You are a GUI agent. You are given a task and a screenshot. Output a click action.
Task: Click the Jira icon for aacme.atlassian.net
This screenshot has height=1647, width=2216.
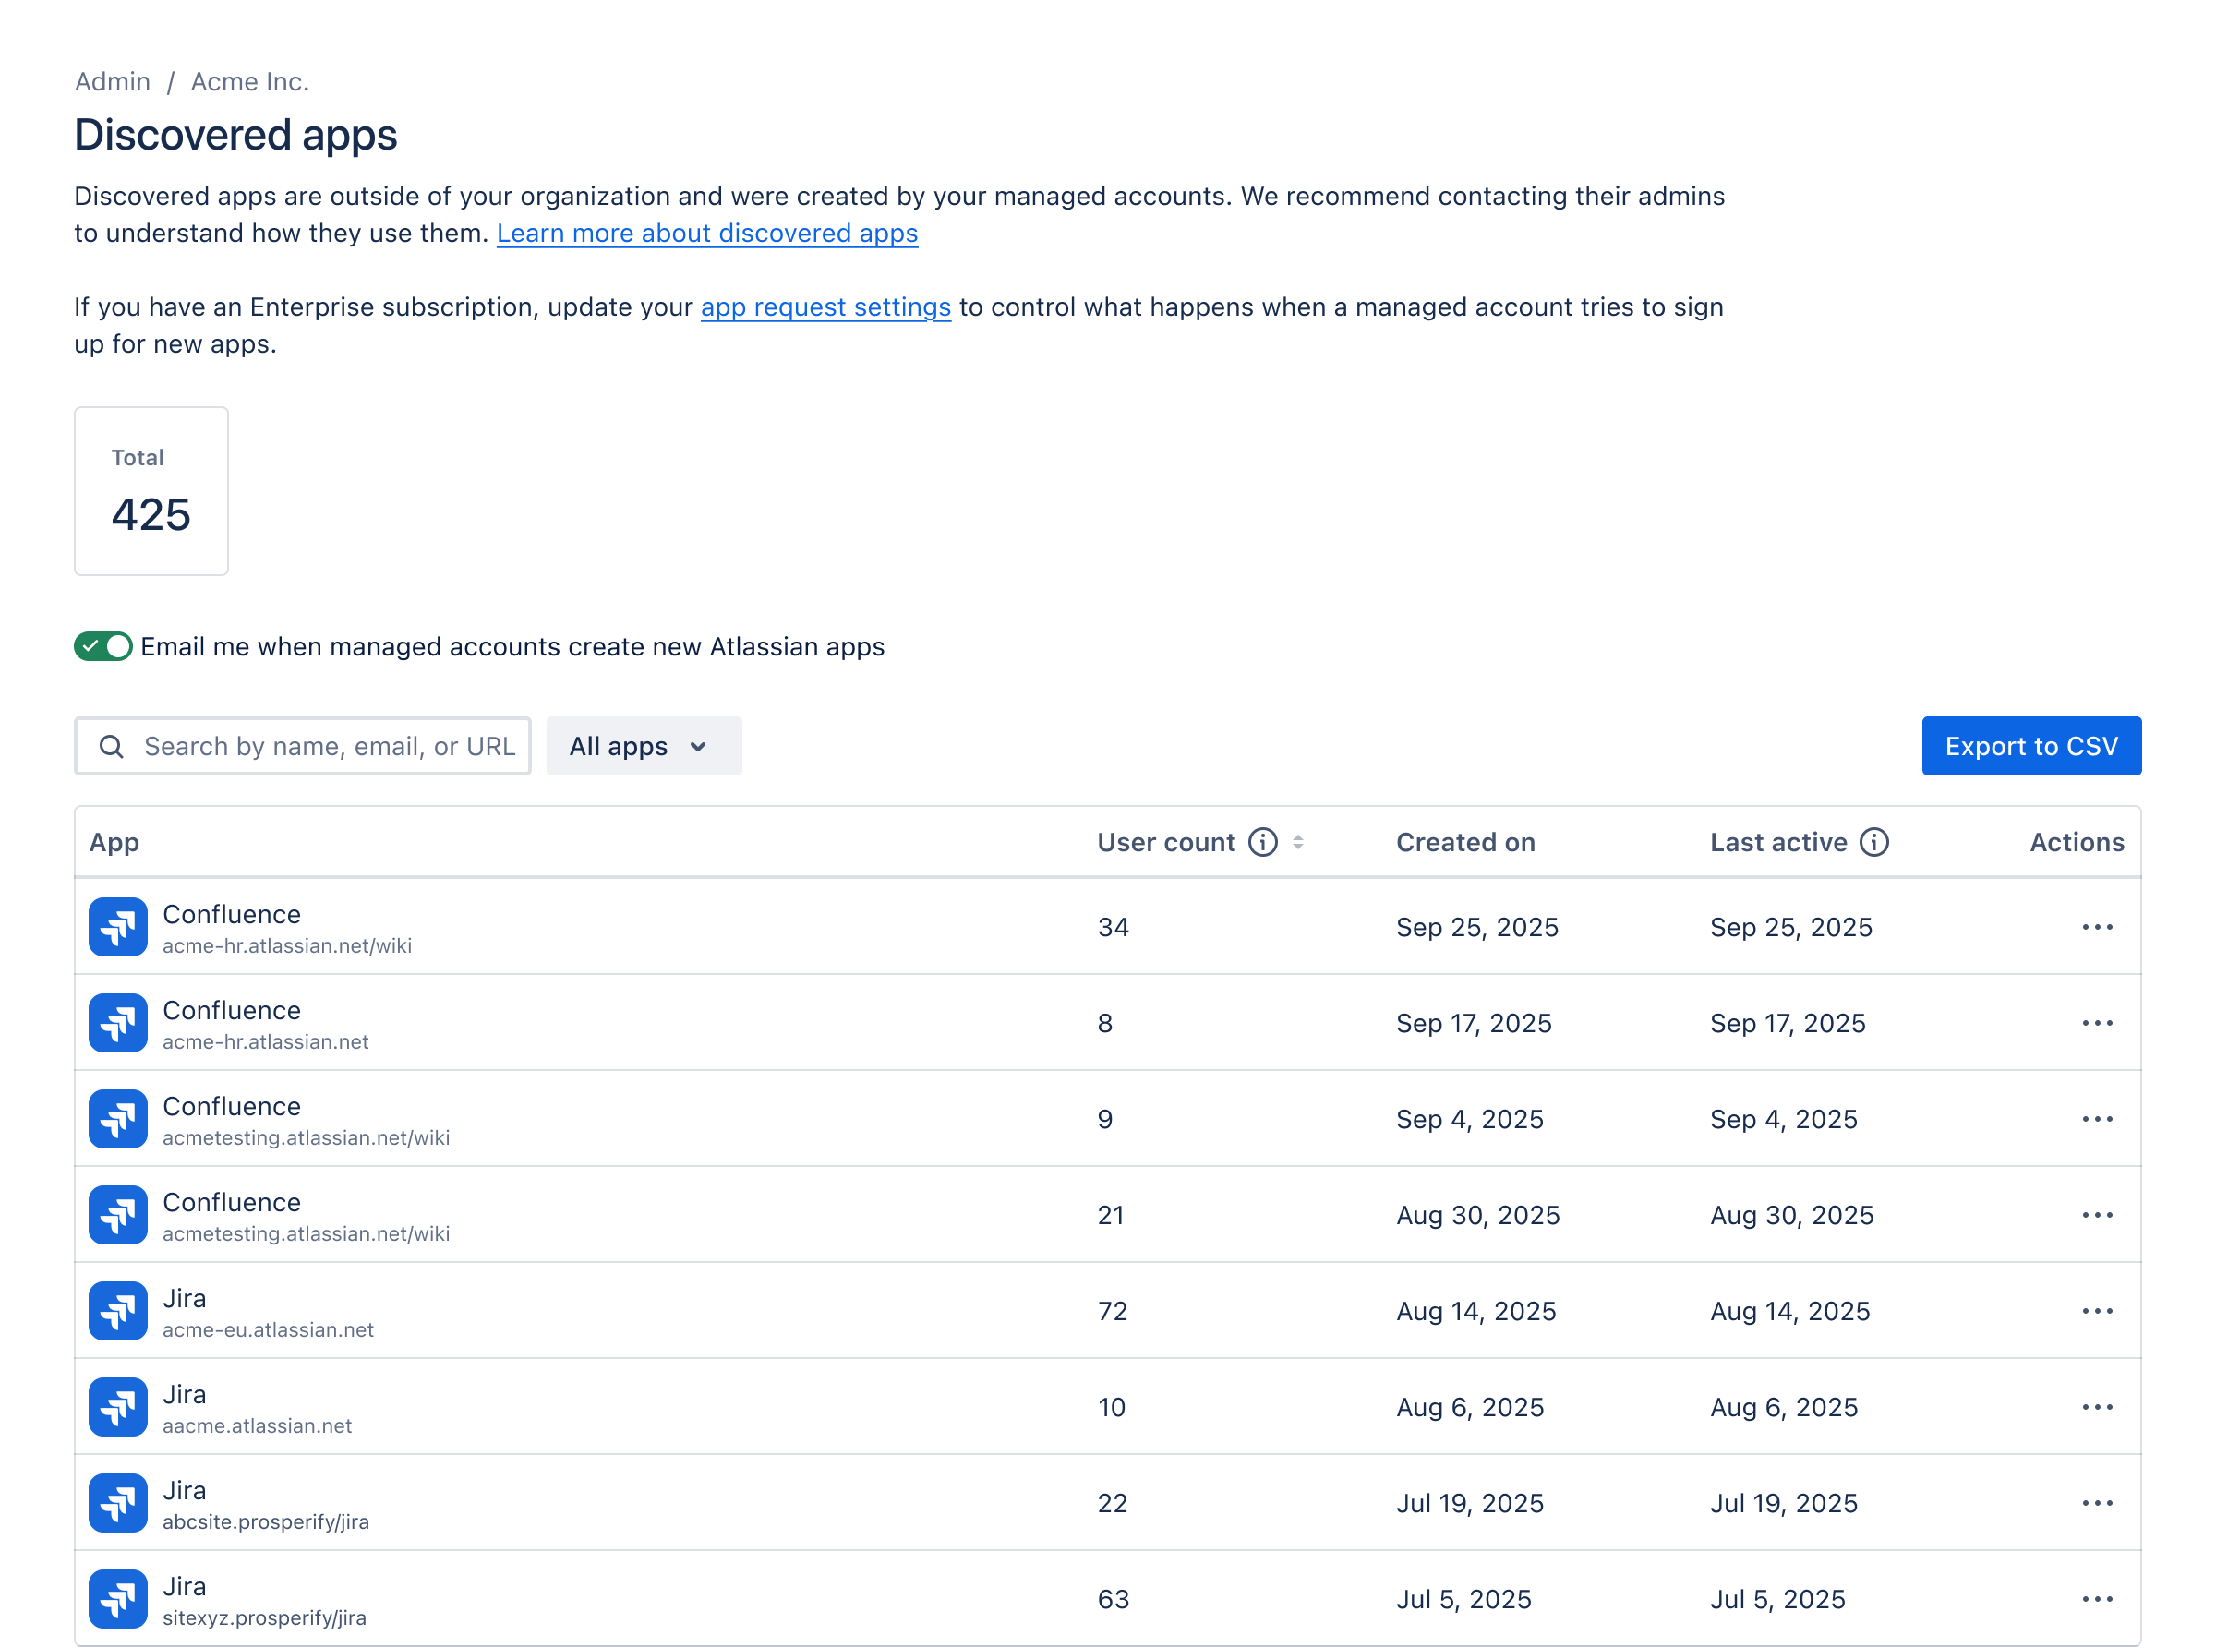(117, 1407)
